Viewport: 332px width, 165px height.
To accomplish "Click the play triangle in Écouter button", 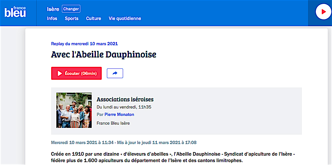I will [x=60, y=73].
